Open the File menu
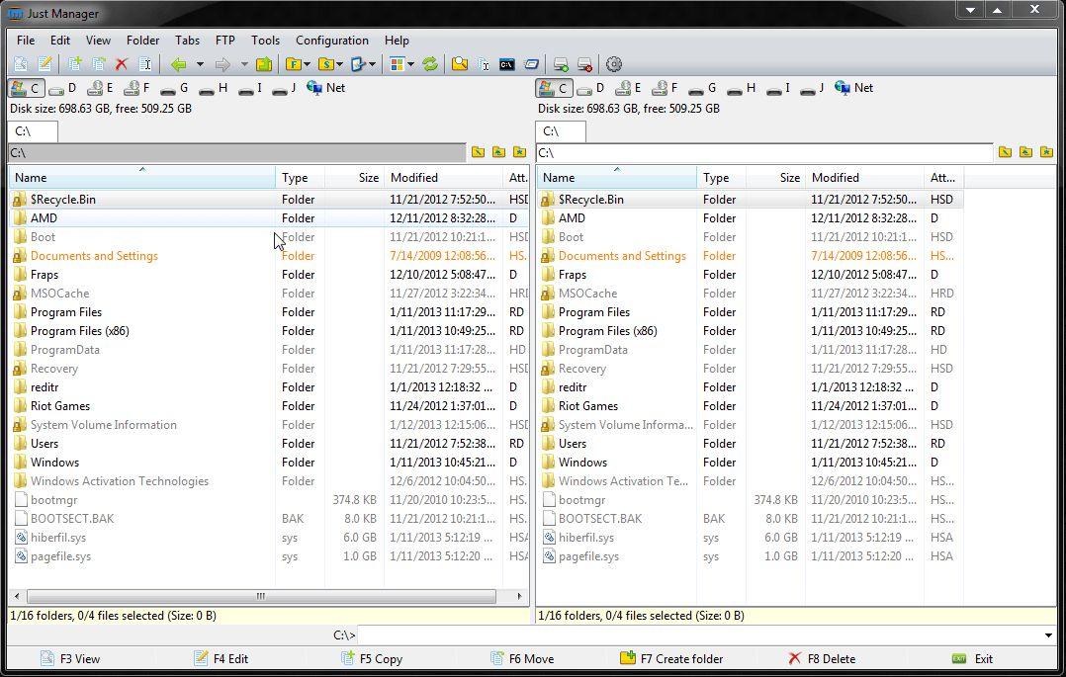Image resolution: width=1066 pixels, height=677 pixels. click(x=26, y=41)
